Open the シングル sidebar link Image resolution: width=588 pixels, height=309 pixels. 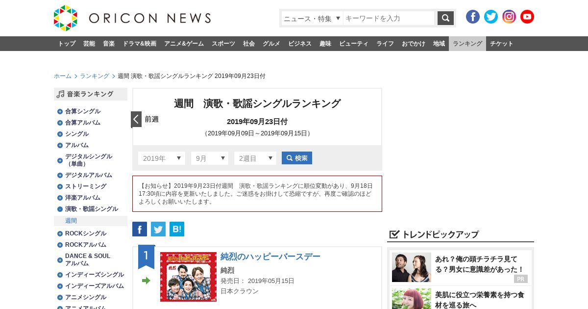(77, 134)
